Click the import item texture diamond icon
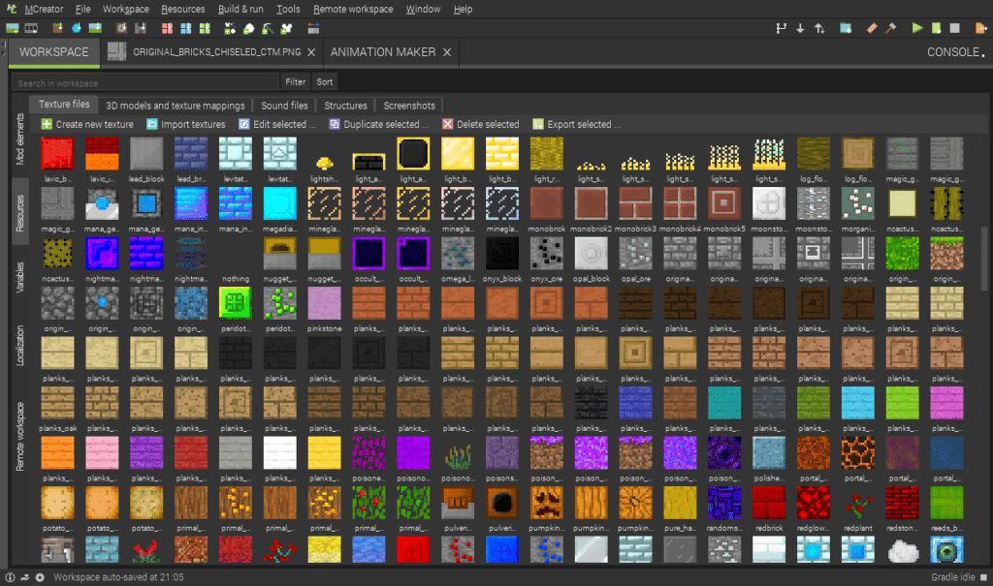This screenshot has width=993, height=586. click(x=77, y=28)
